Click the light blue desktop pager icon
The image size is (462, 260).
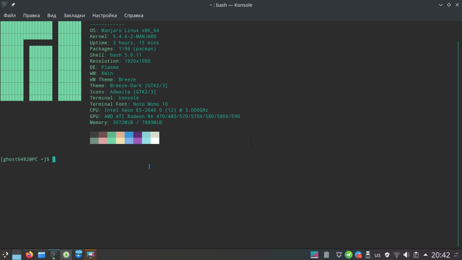tap(17, 255)
